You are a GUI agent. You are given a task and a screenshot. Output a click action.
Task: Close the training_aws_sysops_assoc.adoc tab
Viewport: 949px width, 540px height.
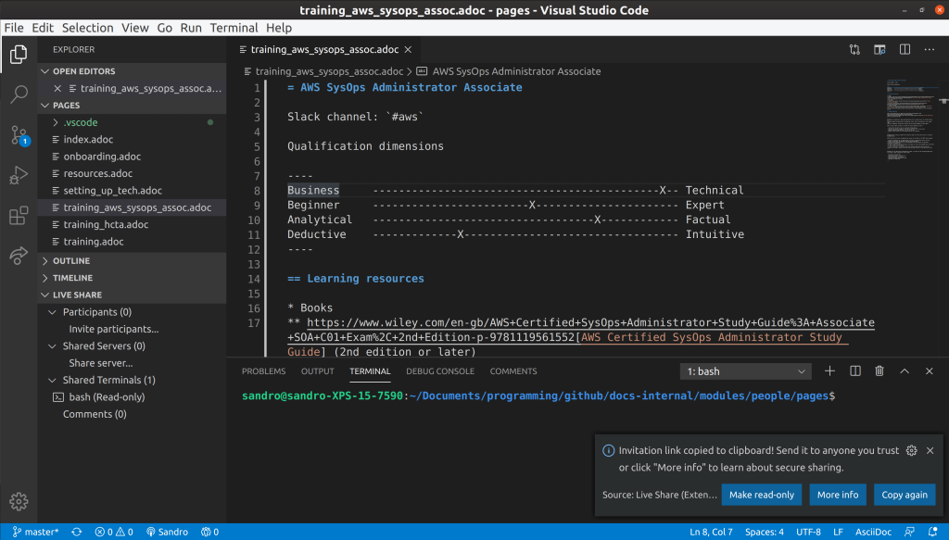(x=408, y=50)
